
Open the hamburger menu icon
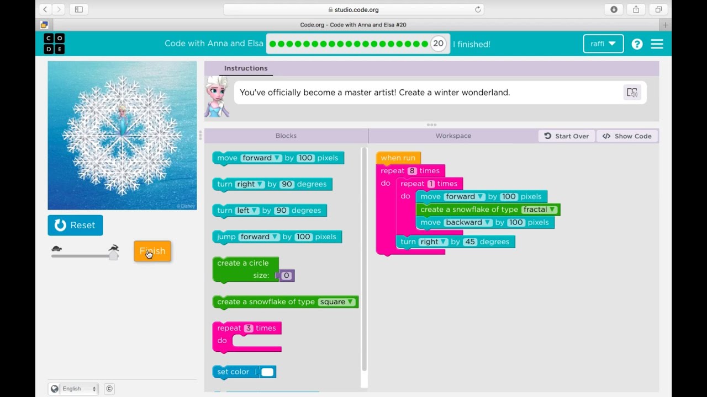pyautogui.click(x=657, y=44)
